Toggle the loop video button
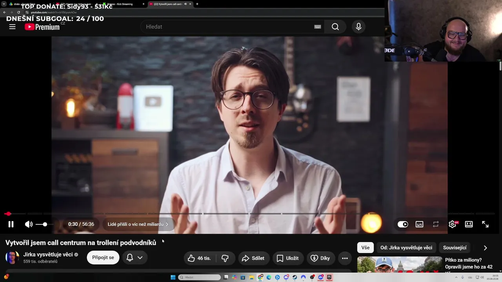This screenshot has height=282, width=502. point(436,224)
